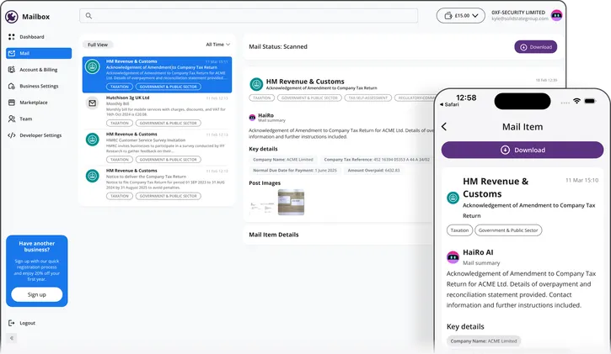Switch to Full View
Image resolution: width=611 pixels, height=354 pixels.
98,45
